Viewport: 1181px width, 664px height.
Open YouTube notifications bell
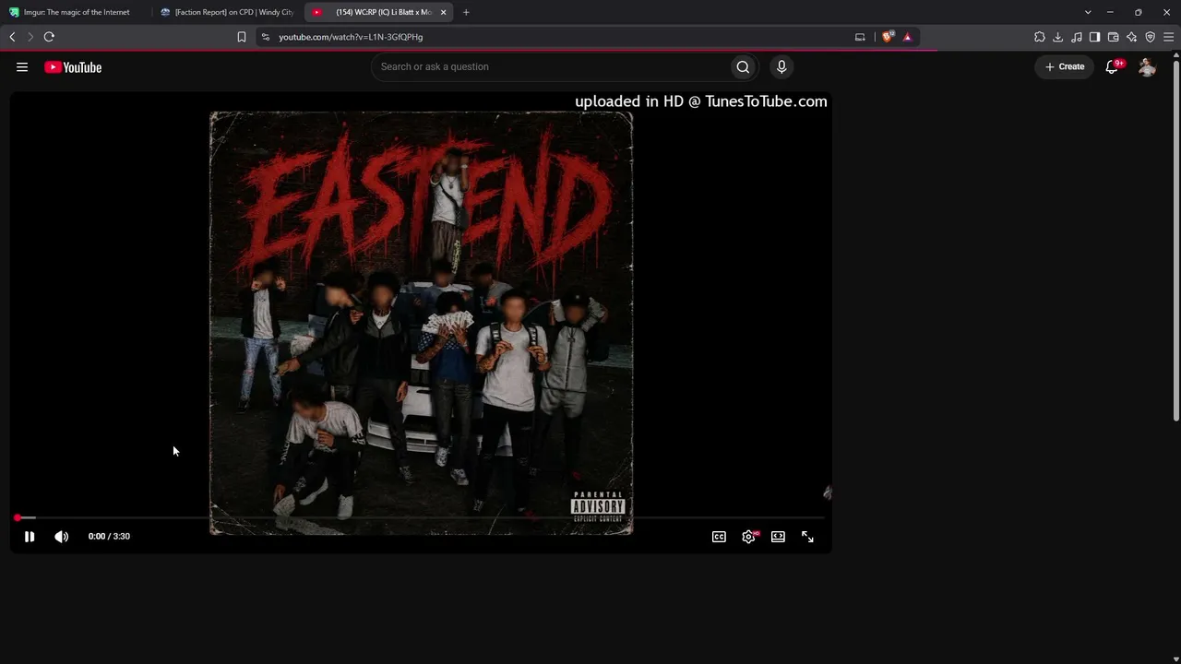(1112, 66)
